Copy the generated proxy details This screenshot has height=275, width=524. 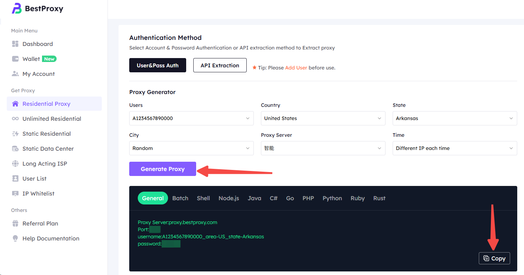(494, 258)
